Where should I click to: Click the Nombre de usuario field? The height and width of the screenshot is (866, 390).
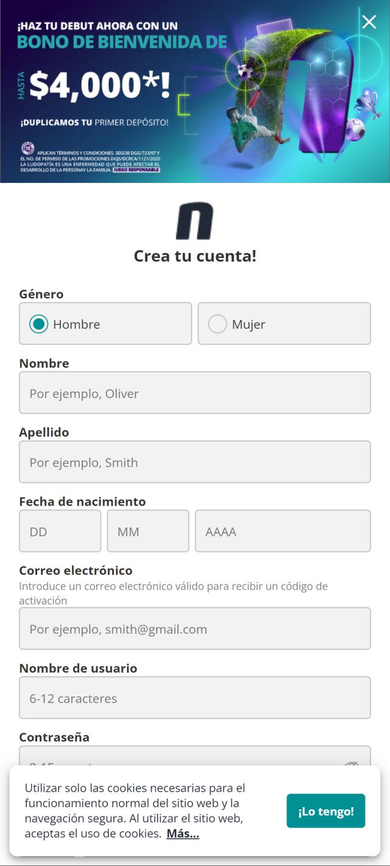194,698
